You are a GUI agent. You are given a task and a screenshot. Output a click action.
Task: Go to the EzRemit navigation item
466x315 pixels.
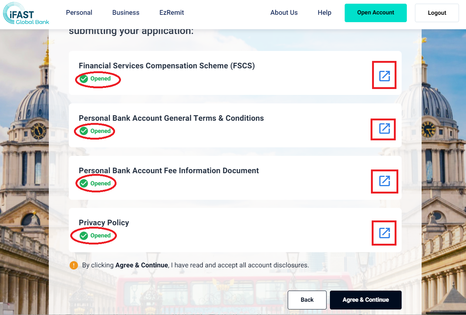click(x=172, y=13)
